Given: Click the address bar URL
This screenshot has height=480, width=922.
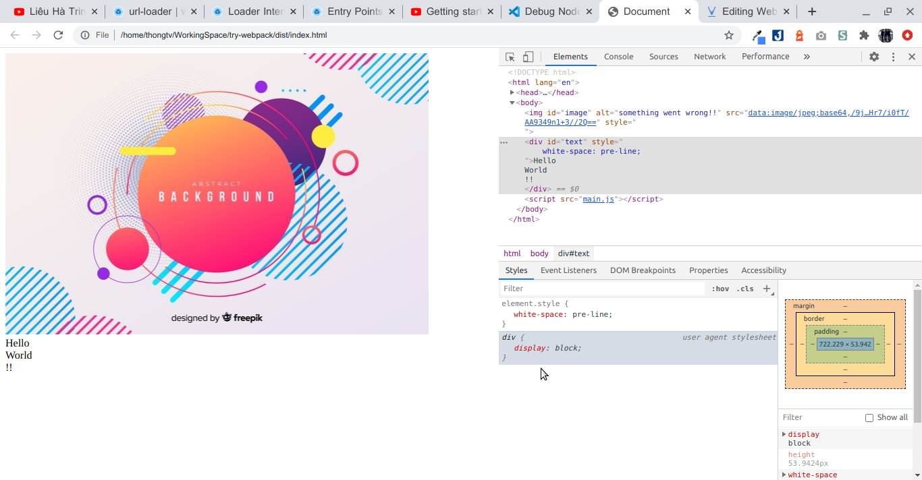Looking at the screenshot, I should point(223,35).
